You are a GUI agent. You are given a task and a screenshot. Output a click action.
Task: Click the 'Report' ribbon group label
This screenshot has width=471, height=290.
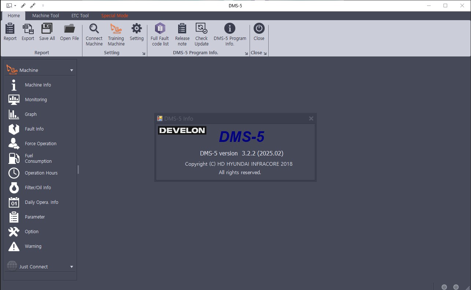[42, 53]
